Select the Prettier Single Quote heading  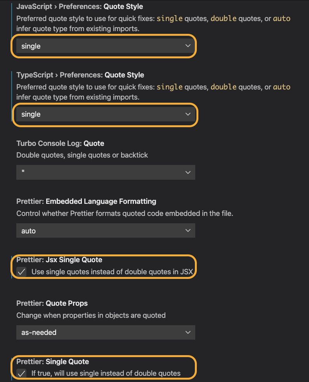point(53,362)
